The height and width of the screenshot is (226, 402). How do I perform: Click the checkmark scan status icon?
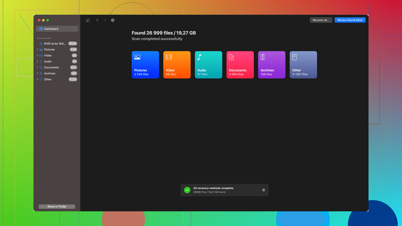(x=112, y=20)
